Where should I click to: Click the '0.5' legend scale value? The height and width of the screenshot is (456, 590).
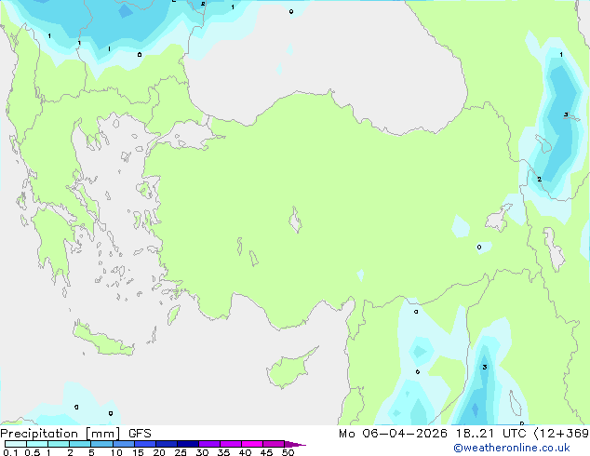33,452
